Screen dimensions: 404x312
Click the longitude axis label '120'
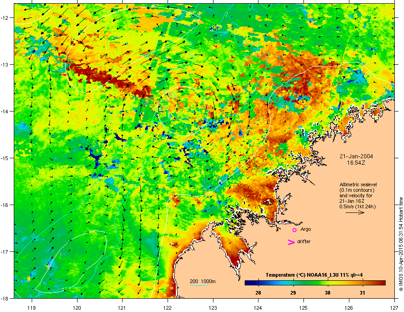[77, 307]
